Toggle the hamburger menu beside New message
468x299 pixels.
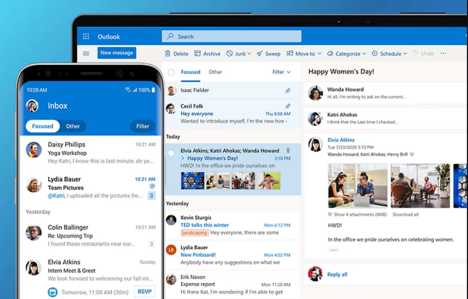pyautogui.click(x=86, y=53)
